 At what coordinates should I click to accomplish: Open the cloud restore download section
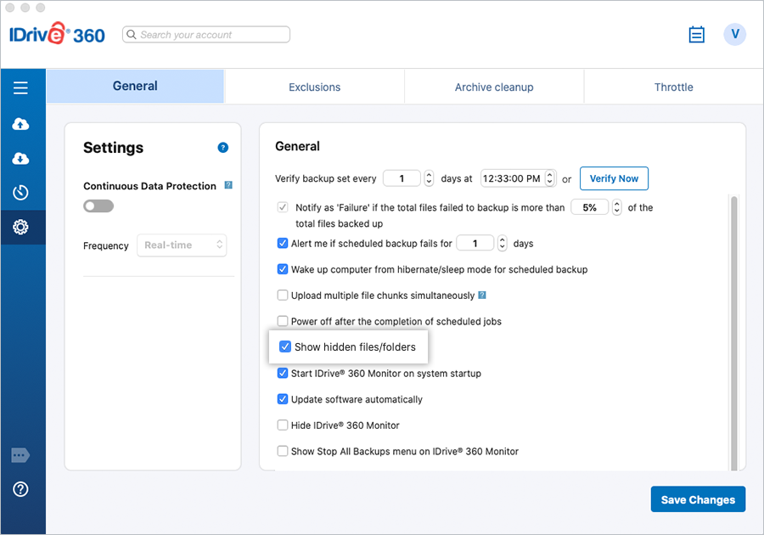coord(21,159)
